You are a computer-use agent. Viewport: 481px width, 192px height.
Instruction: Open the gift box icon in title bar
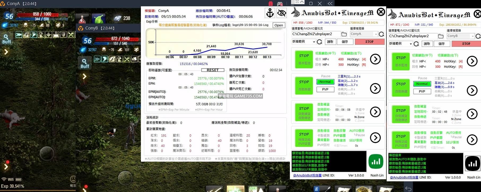(271, 3)
